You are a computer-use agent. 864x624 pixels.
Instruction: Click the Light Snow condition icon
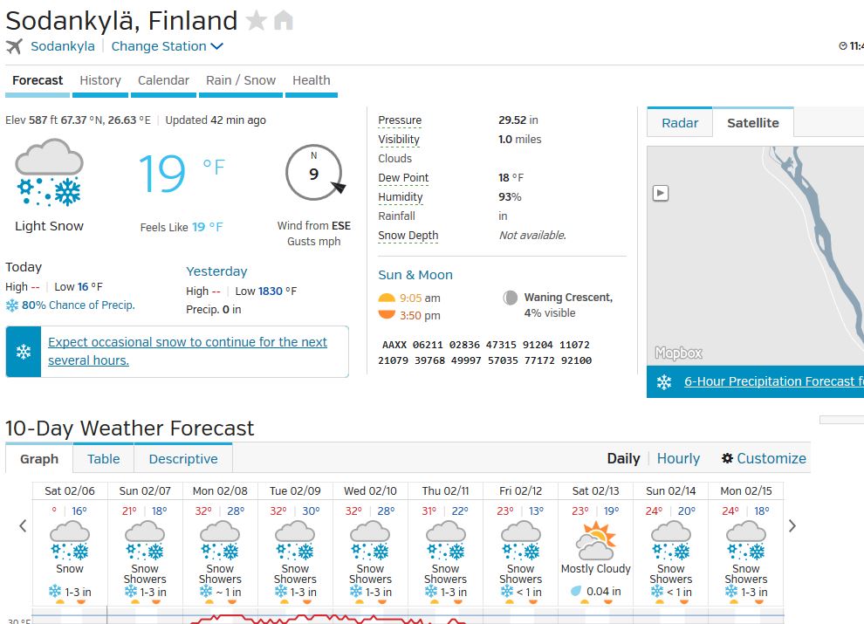(x=49, y=173)
